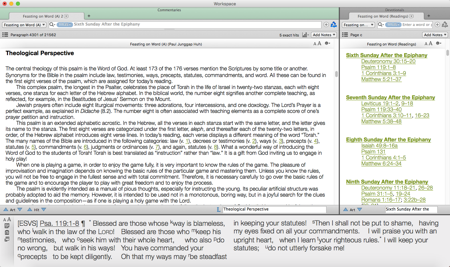Increase text size in Devotionals pane
Image resolution: width=450 pixels, height=267 pixels.
(430, 44)
